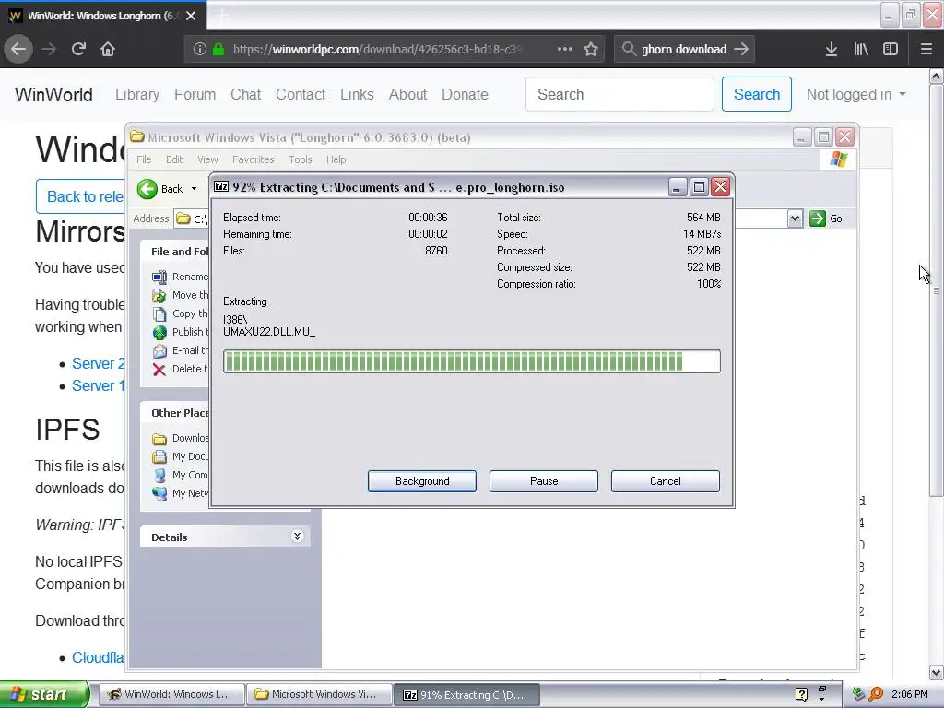
Task: Open Downloads in Other Places
Action: 180,438
